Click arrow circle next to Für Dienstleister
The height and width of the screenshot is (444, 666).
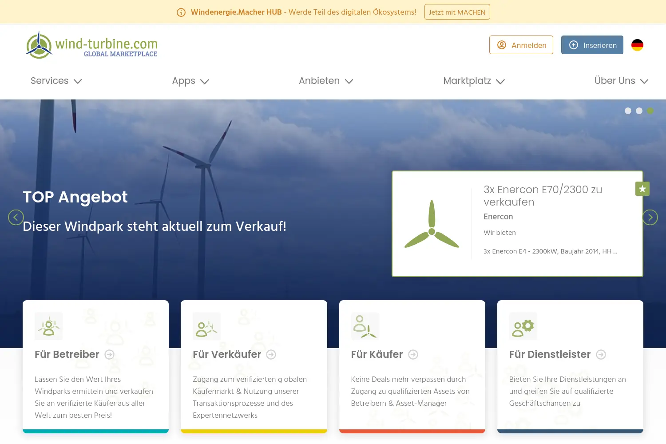[601, 354]
